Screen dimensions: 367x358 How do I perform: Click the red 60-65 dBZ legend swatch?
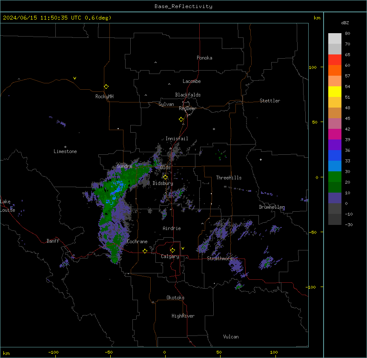click(335, 60)
